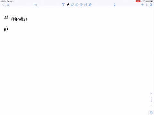Tap the red screen recording indicator

(138, 1)
